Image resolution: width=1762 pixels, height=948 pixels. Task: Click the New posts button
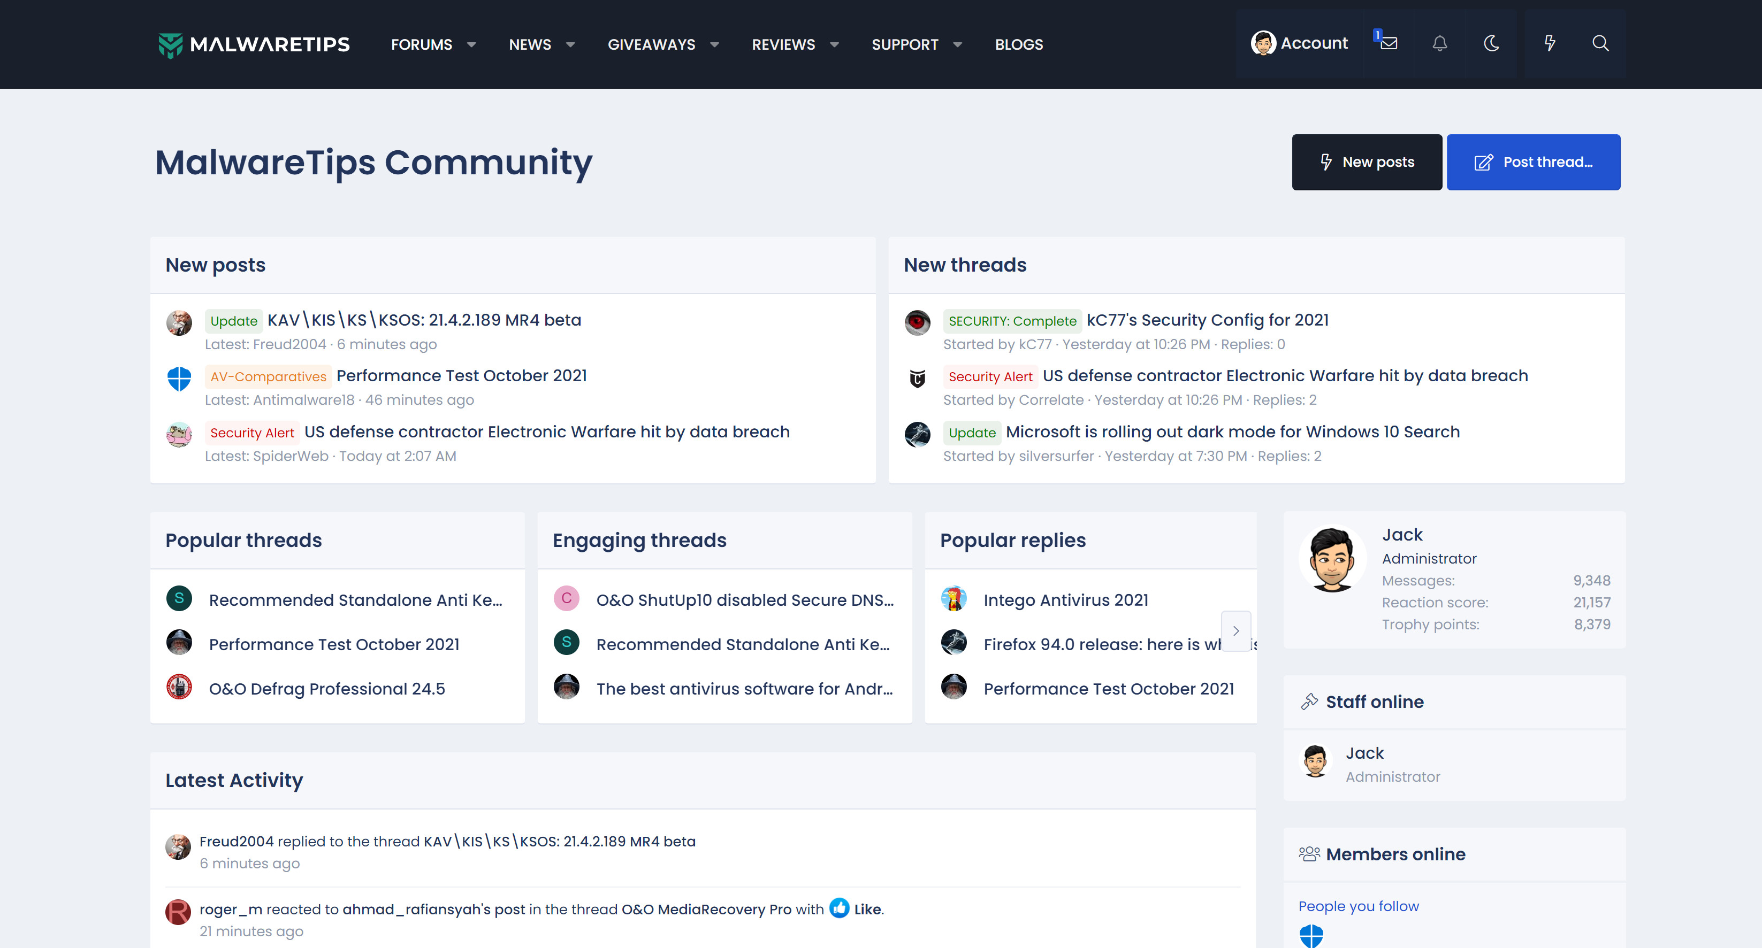click(x=1366, y=162)
